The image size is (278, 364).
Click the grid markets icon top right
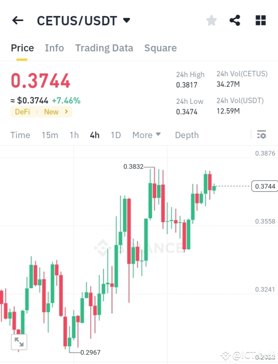[x=260, y=20]
